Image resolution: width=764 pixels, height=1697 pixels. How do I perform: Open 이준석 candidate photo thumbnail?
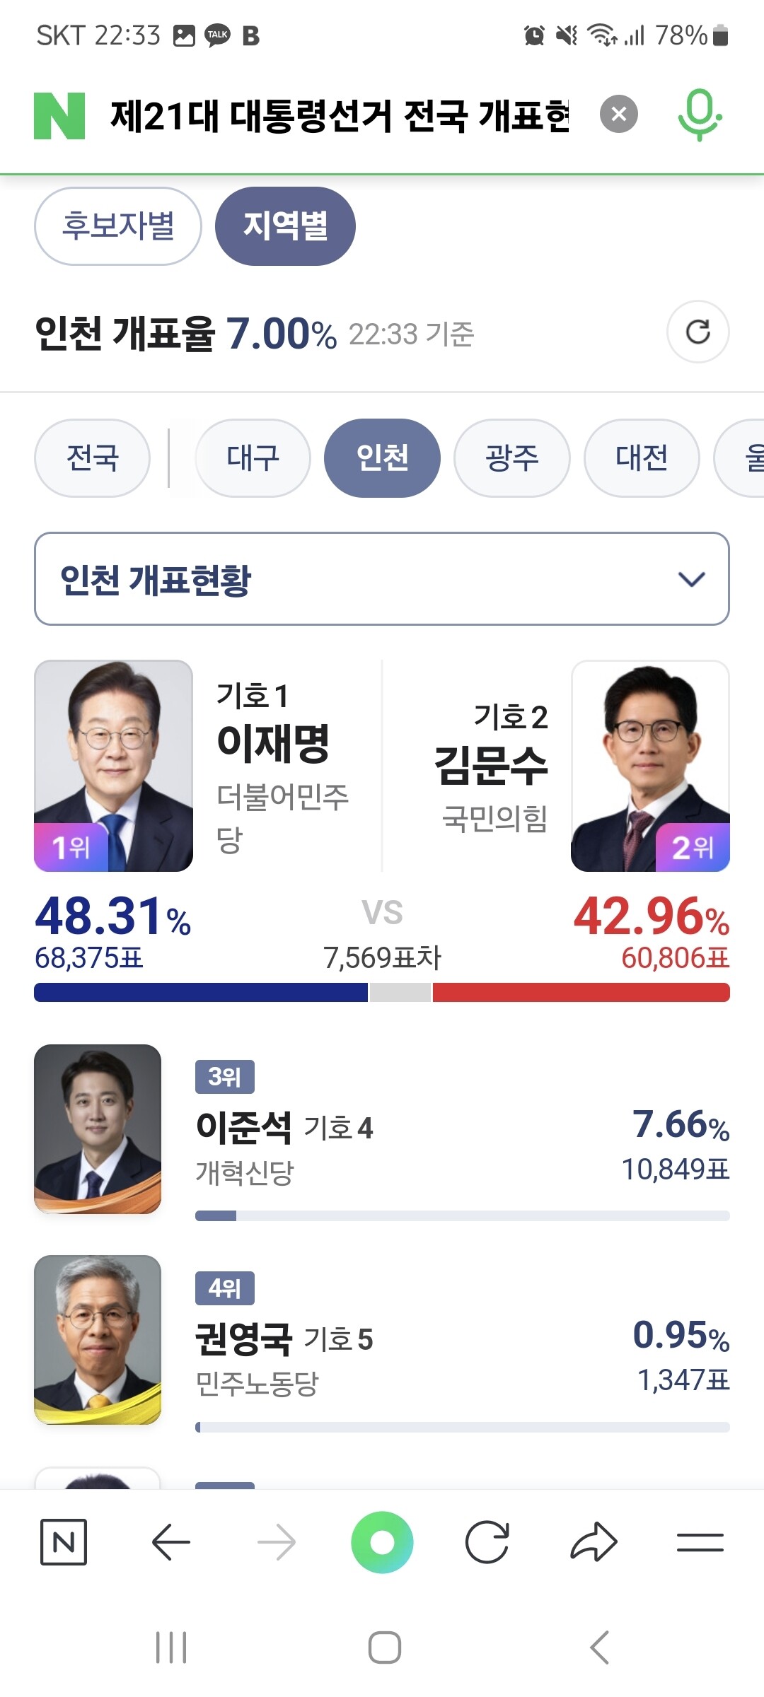(98, 1129)
